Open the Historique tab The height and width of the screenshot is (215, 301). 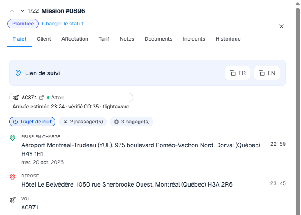pos(228,39)
